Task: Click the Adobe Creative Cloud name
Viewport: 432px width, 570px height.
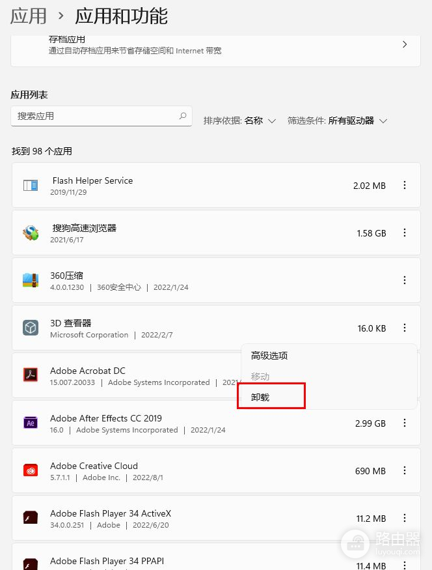Action: coord(94,466)
